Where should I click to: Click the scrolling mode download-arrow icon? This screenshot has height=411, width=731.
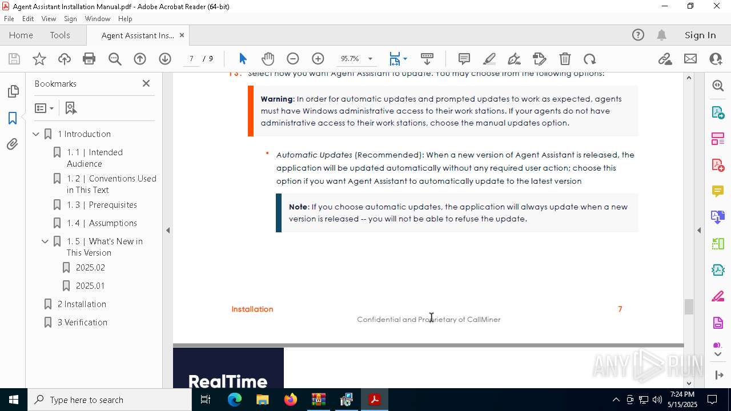427,59
